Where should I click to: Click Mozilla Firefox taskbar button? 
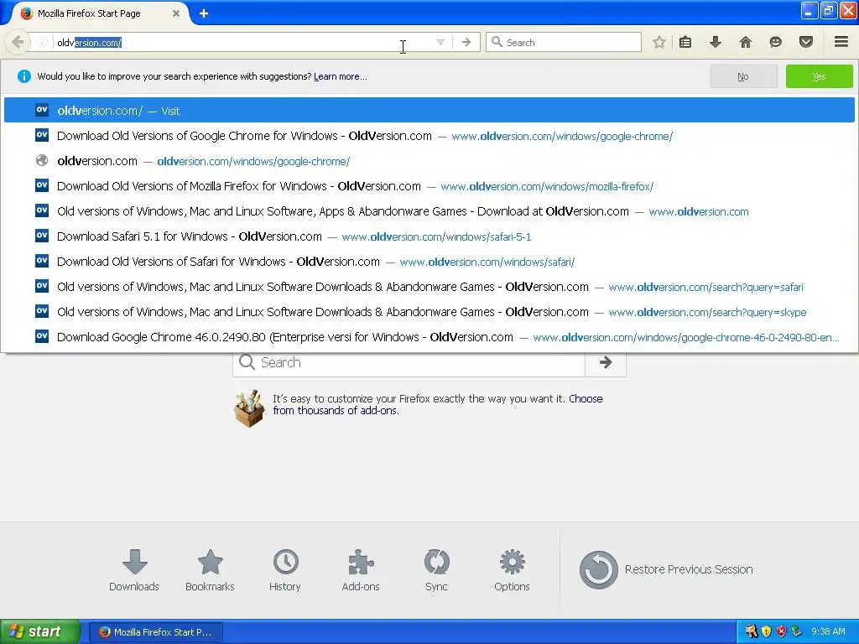click(155, 632)
